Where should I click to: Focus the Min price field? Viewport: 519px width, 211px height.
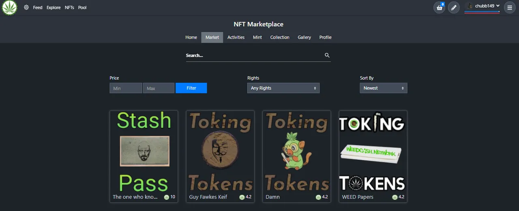(x=126, y=88)
